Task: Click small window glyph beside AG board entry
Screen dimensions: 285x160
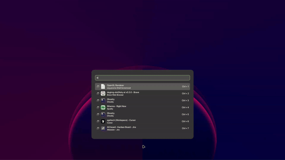Action: [x=98, y=128]
